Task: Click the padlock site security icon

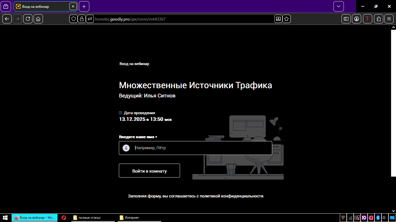Action: 81,19
